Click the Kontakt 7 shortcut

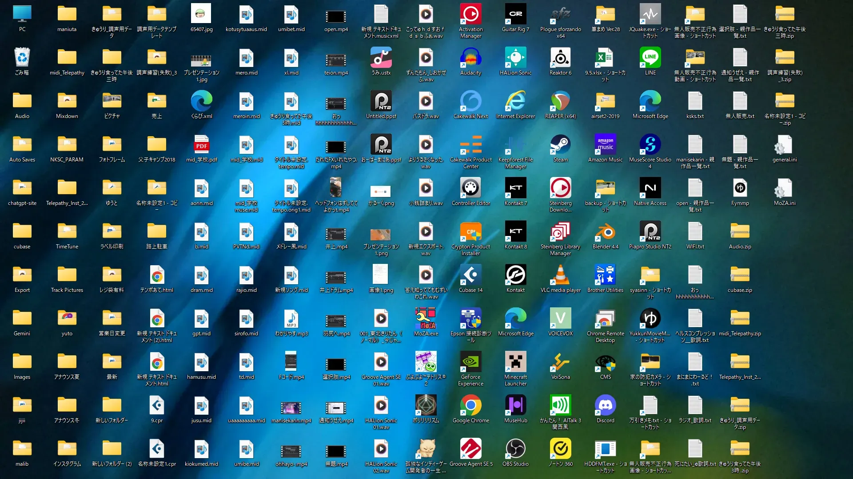pyautogui.click(x=515, y=188)
